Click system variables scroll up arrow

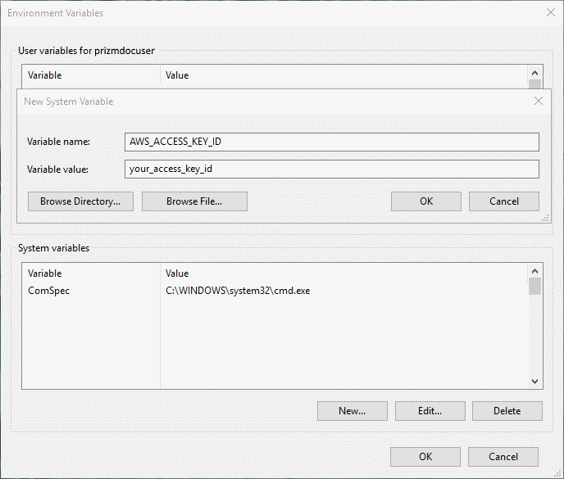tap(534, 271)
